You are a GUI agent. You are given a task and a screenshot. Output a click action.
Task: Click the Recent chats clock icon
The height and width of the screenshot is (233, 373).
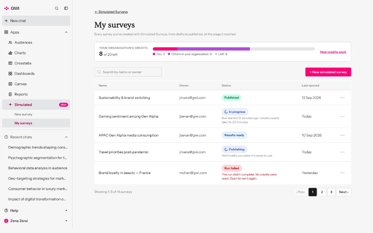[6, 137]
